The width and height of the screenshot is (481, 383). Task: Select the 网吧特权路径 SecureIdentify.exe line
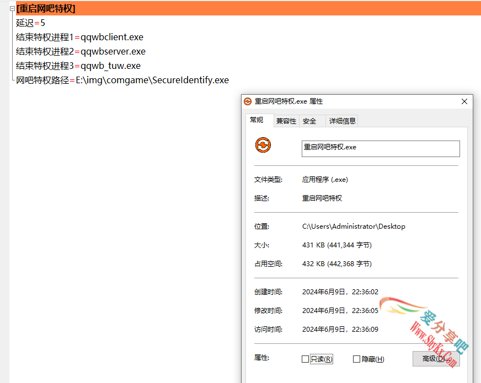point(122,80)
